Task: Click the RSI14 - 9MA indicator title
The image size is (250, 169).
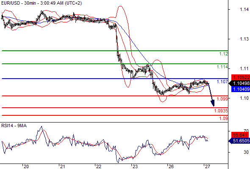Action: coord(14,125)
